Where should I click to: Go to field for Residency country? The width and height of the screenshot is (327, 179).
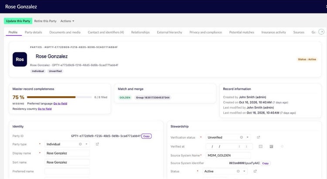pos(44,109)
